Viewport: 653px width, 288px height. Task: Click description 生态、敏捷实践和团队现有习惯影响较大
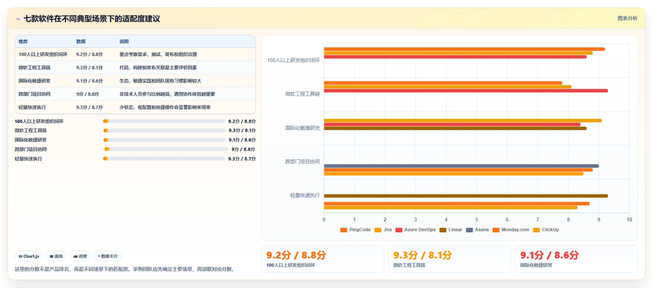(x=160, y=81)
